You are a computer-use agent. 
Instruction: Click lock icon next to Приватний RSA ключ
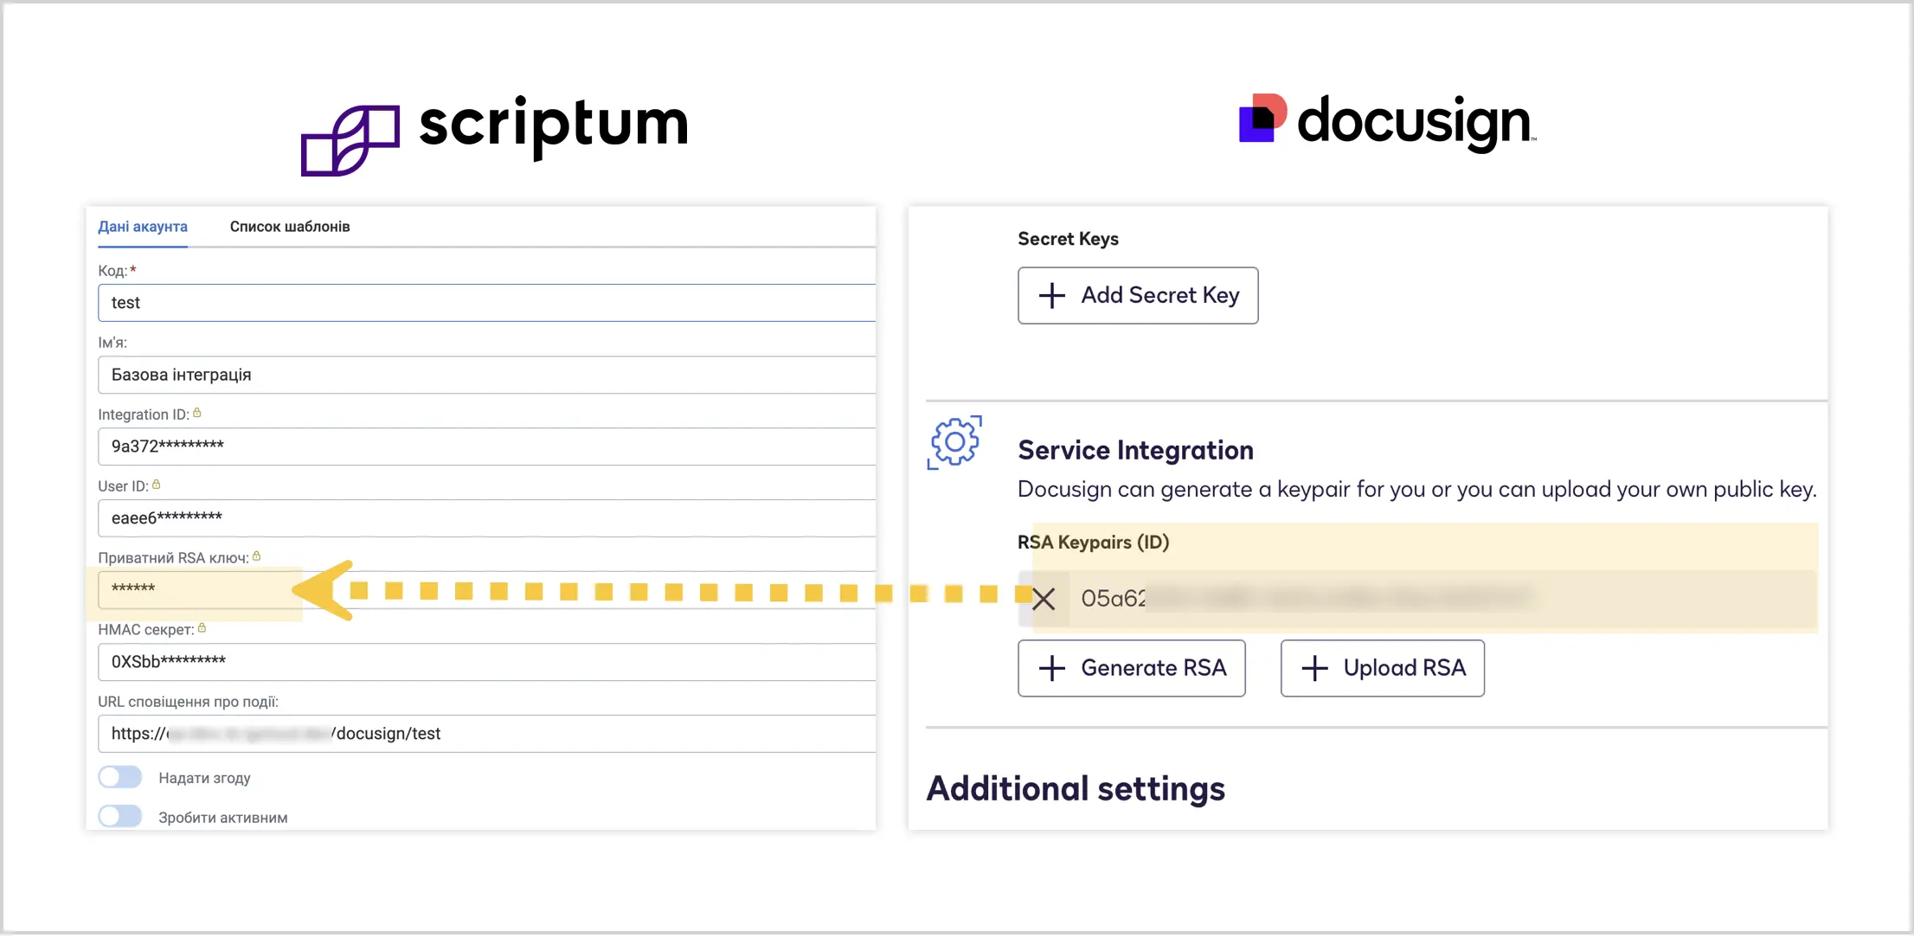click(x=257, y=556)
